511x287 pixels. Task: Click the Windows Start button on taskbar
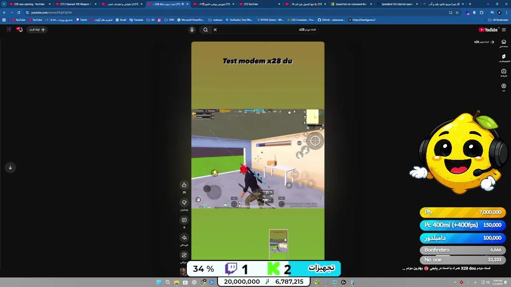coord(159,282)
